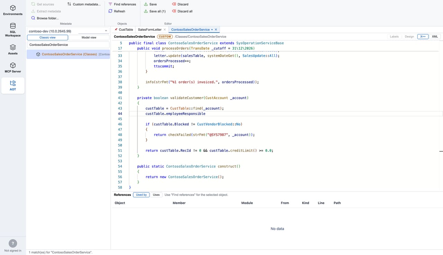
Task: Click the Extract metadata toolbar item
Action: (46, 11)
